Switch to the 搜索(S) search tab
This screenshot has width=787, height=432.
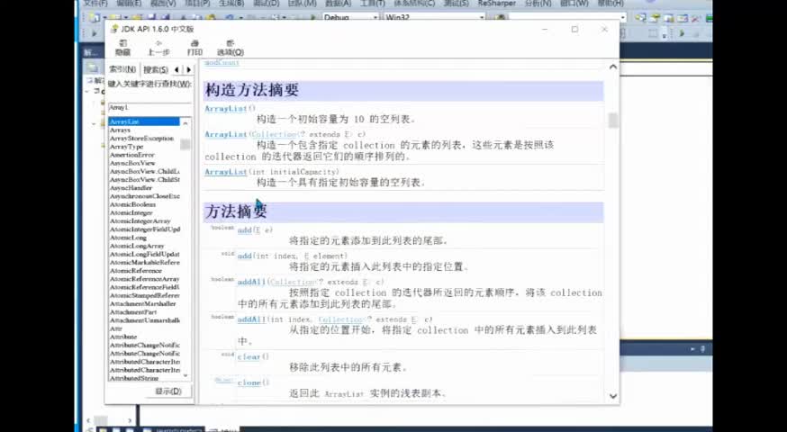point(156,69)
